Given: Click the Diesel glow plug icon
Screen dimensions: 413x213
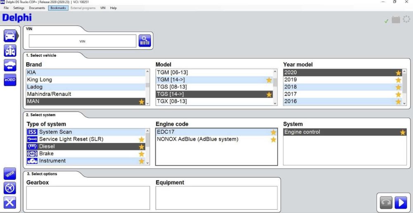Looking at the screenshot, I should coord(32,146).
